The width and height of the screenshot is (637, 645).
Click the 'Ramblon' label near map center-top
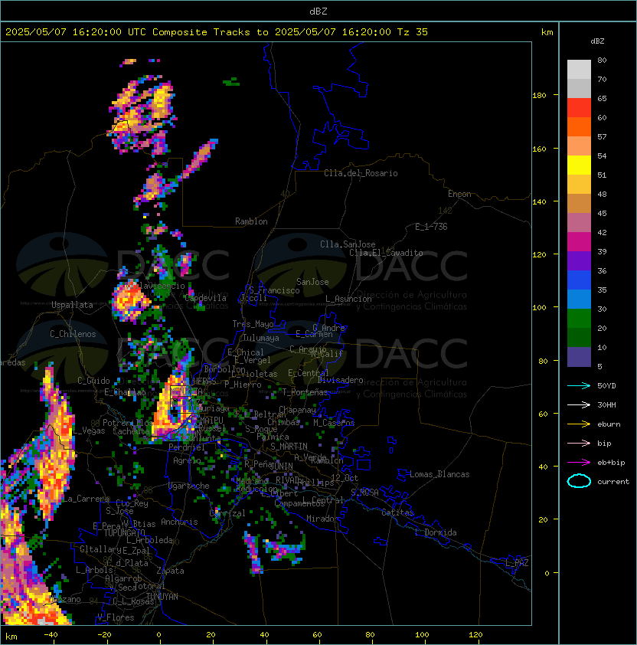251,221
